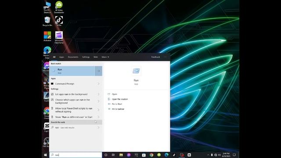Open network icon in system tray
This screenshot has width=281, height=158.
pyautogui.click(x=216, y=155)
